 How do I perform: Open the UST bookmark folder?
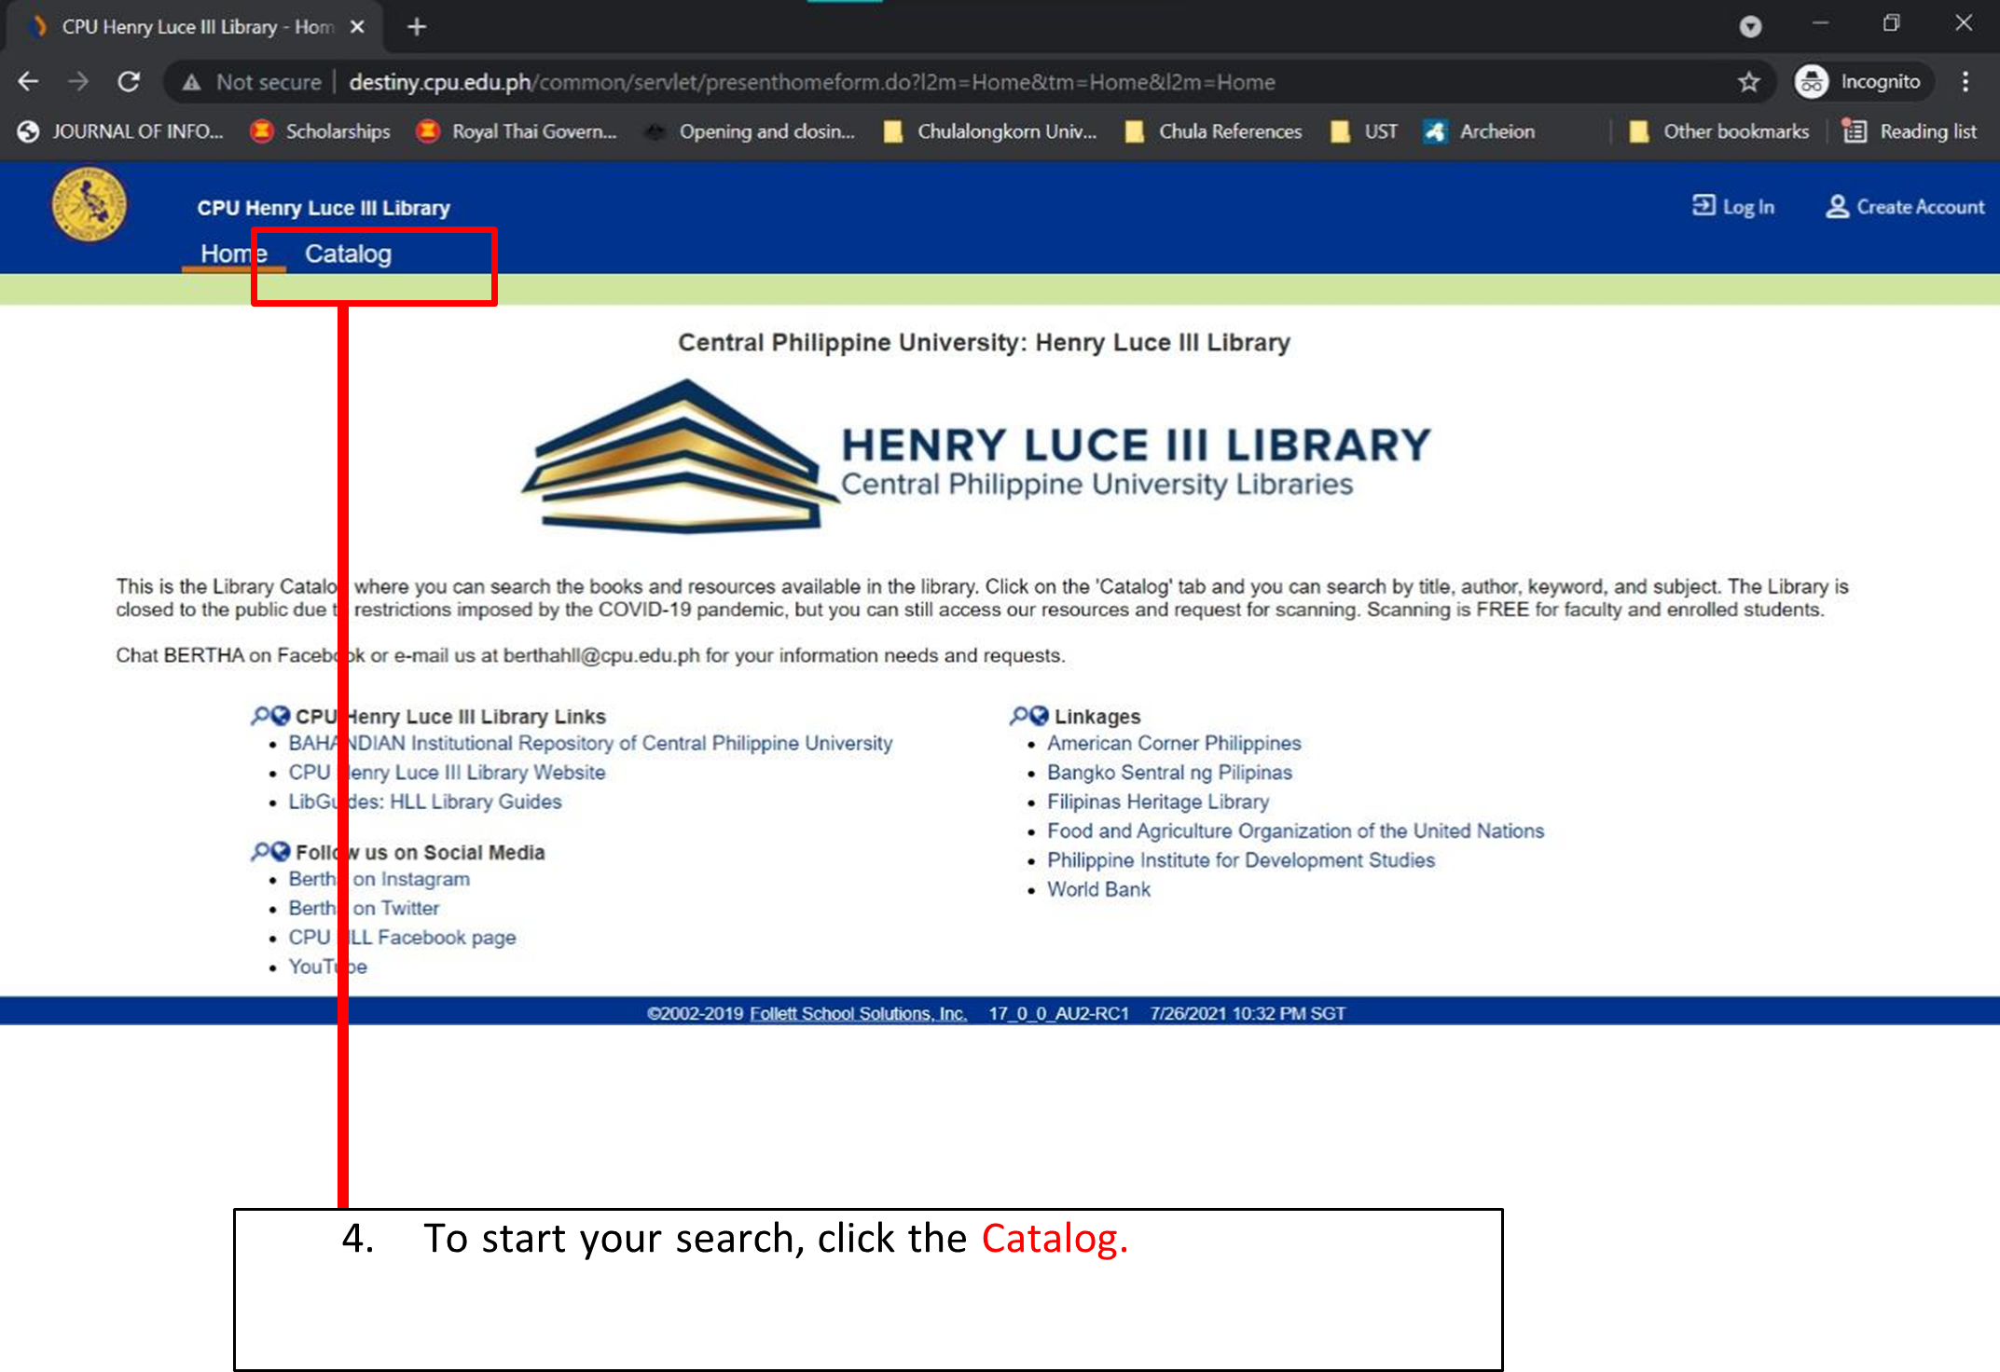pos(1365,131)
